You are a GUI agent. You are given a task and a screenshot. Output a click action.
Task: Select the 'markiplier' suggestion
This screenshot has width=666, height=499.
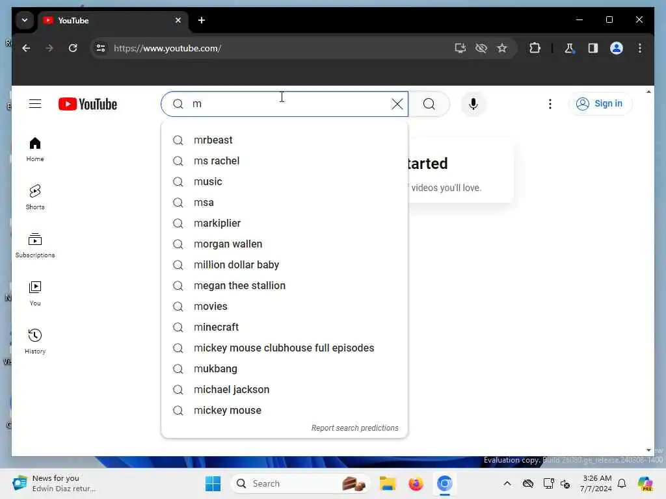pyautogui.click(x=285, y=224)
